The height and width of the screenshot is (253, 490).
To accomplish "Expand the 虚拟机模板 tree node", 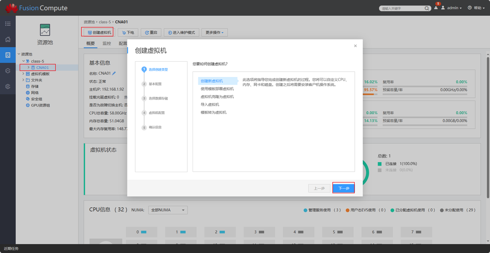I will pos(23,74).
